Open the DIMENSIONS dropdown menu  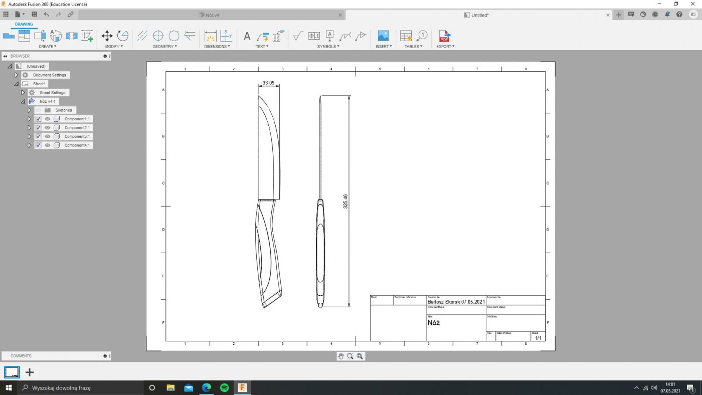click(217, 47)
